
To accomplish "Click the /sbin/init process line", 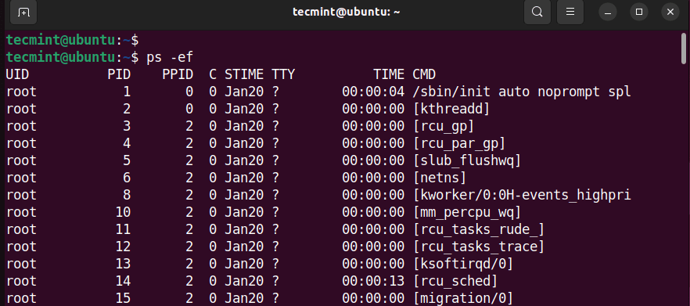I will [x=318, y=92].
